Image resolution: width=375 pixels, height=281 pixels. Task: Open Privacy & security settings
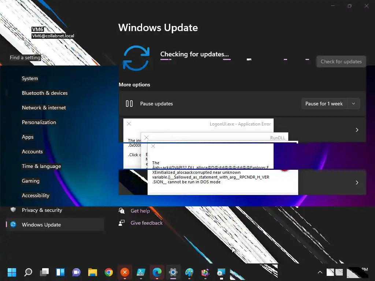42,210
